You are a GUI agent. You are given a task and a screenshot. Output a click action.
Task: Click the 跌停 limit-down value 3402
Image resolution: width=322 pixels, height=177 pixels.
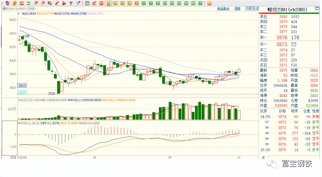tap(314, 95)
